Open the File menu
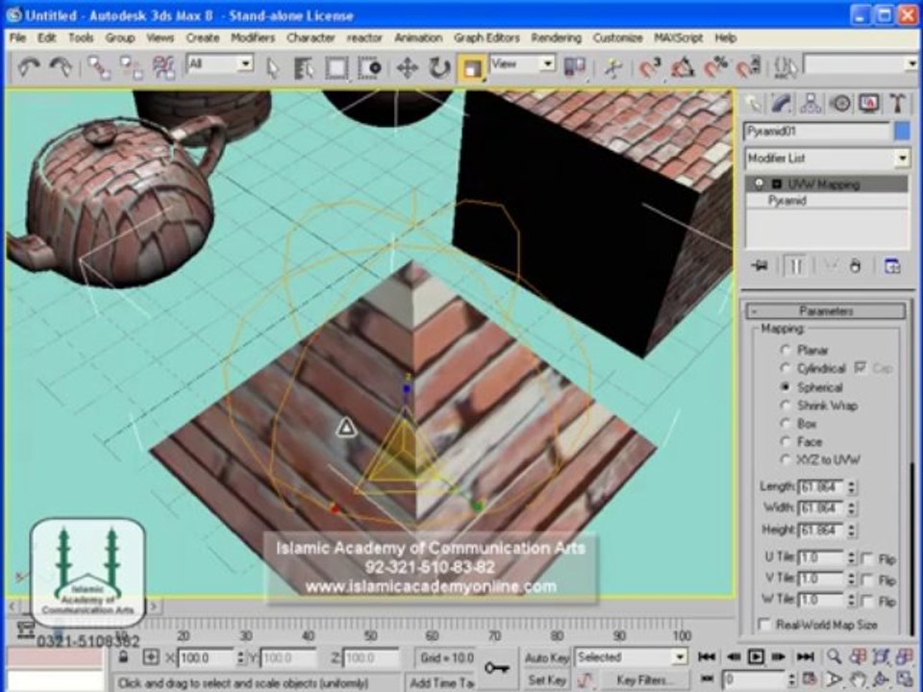Viewport: 923px width, 692px height. coord(17,37)
